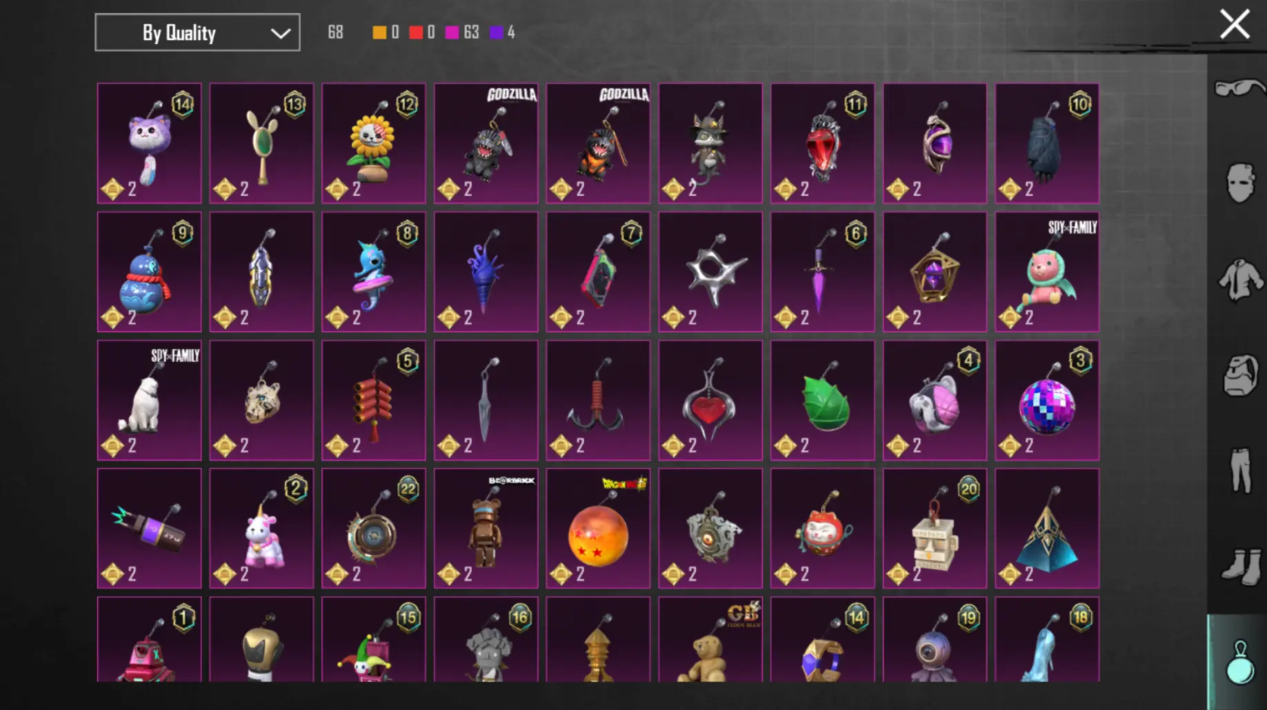Select the dragon ball ornament
The height and width of the screenshot is (710, 1267).
tap(598, 529)
